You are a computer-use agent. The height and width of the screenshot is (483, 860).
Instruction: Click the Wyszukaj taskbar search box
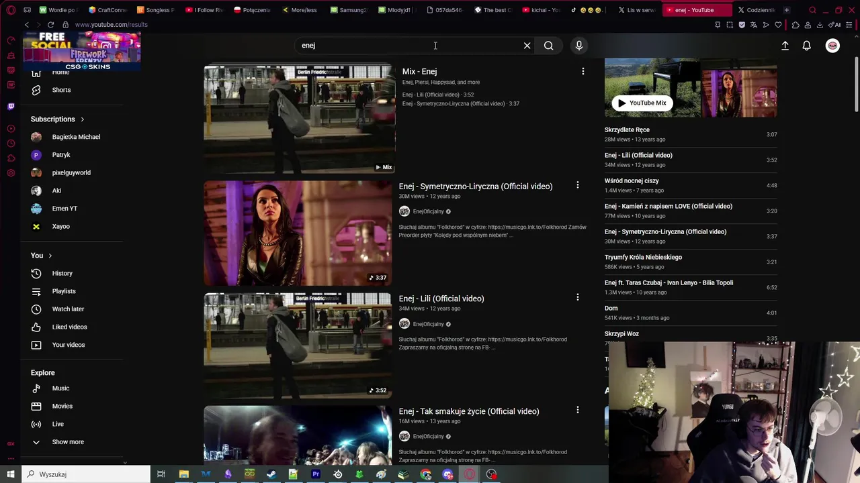coord(87,474)
